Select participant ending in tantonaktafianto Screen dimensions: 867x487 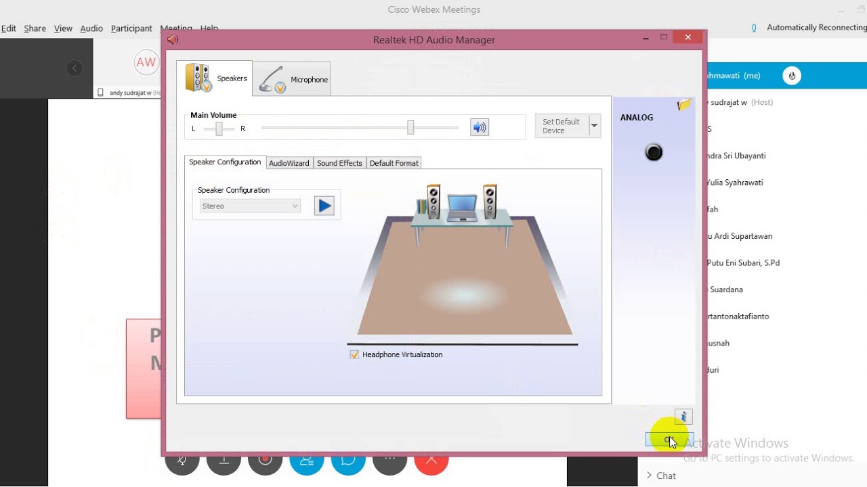click(x=738, y=316)
